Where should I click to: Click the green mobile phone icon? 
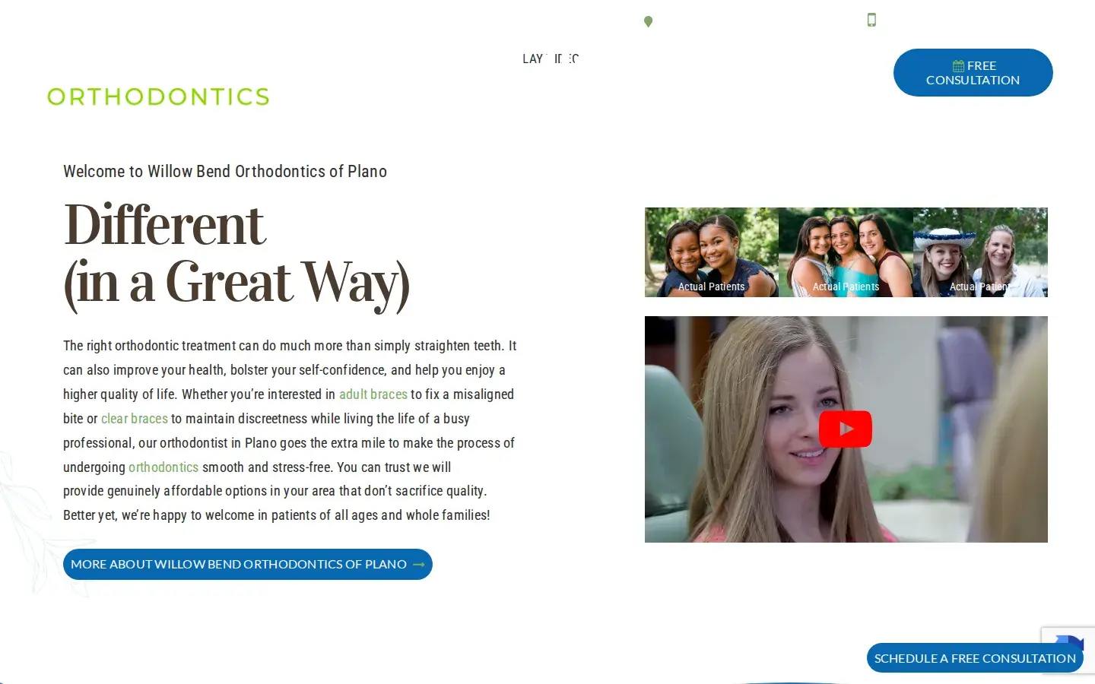click(871, 20)
